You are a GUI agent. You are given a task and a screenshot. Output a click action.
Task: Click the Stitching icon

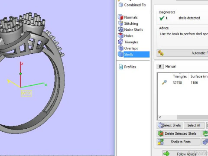(x=120, y=23)
